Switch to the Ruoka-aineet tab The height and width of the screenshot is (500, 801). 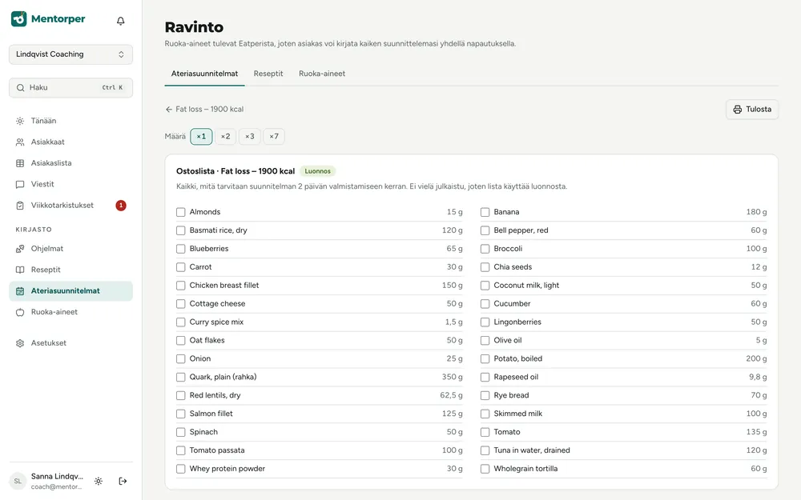322,74
